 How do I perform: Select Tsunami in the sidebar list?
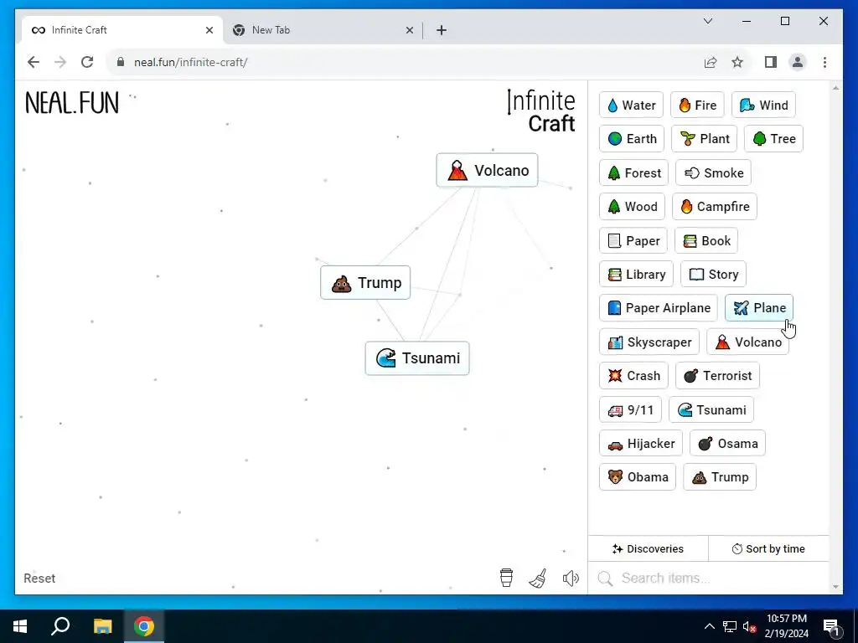coord(711,410)
